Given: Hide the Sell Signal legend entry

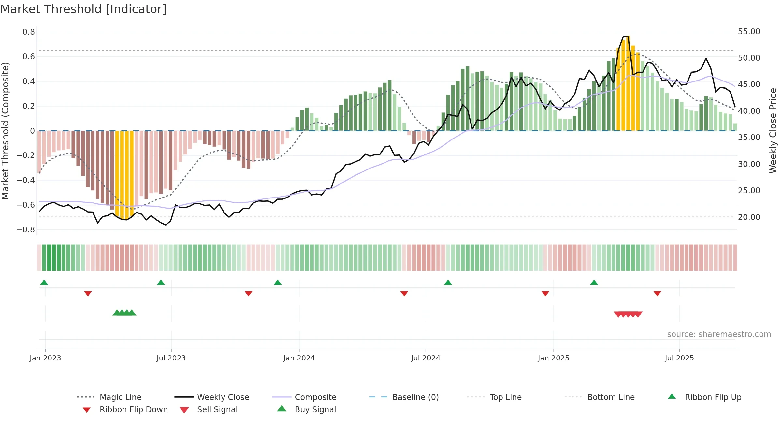Looking at the screenshot, I should pyautogui.click(x=209, y=409).
